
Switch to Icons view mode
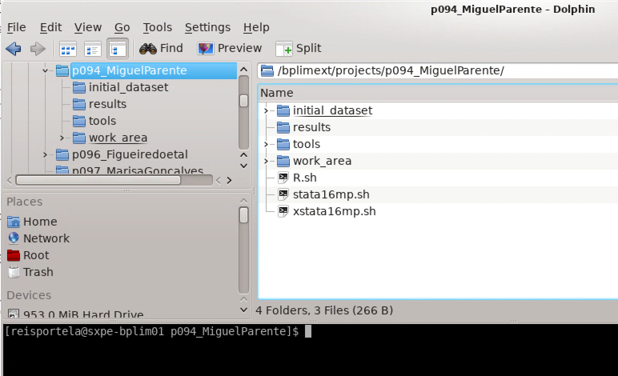(68, 49)
